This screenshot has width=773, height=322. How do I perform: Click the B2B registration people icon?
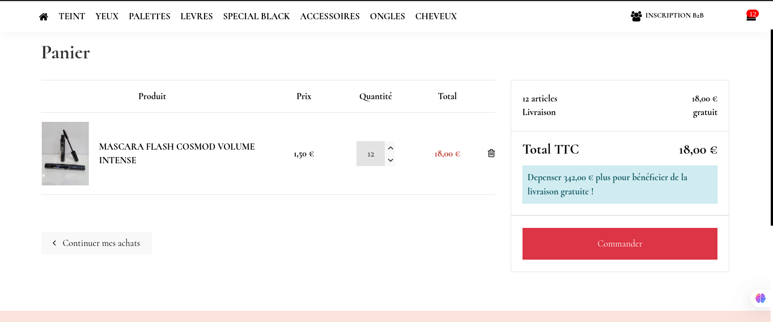click(x=636, y=16)
